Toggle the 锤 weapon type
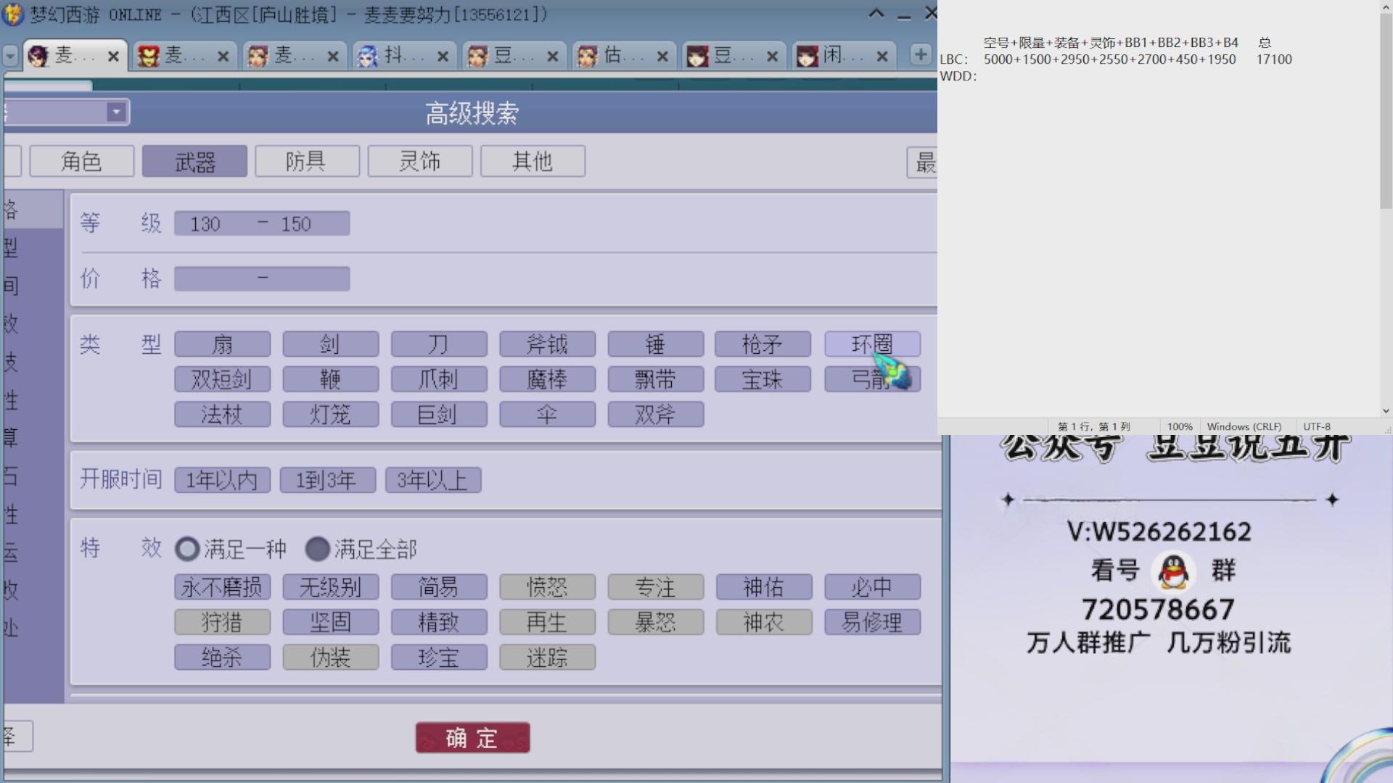Screen dimensions: 1393x783 pos(655,344)
